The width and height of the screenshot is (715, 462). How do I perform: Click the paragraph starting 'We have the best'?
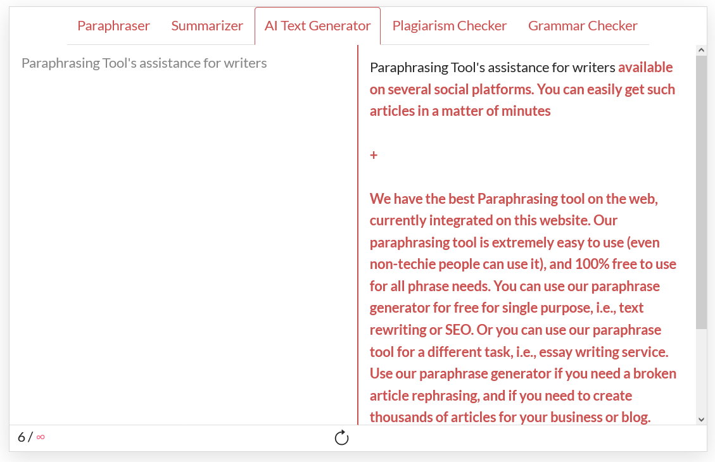pyautogui.click(x=523, y=308)
